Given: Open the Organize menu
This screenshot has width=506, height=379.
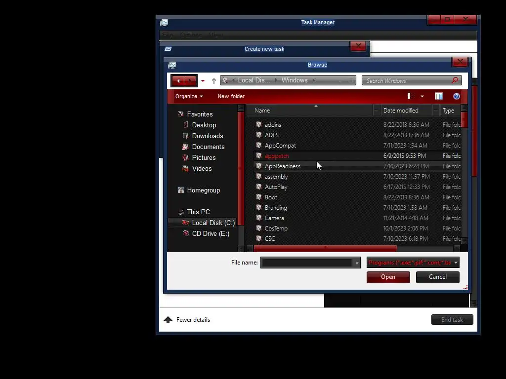Looking at the screenshot, I should (x=189, y=96).
